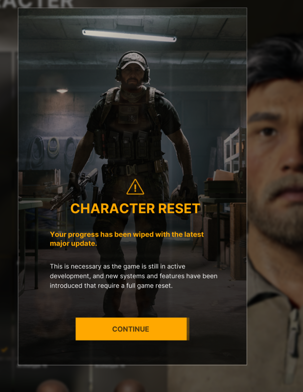The image size is (303, 392).
Task: Click the white shelving unit in artwork
Action: click(234, 150)
